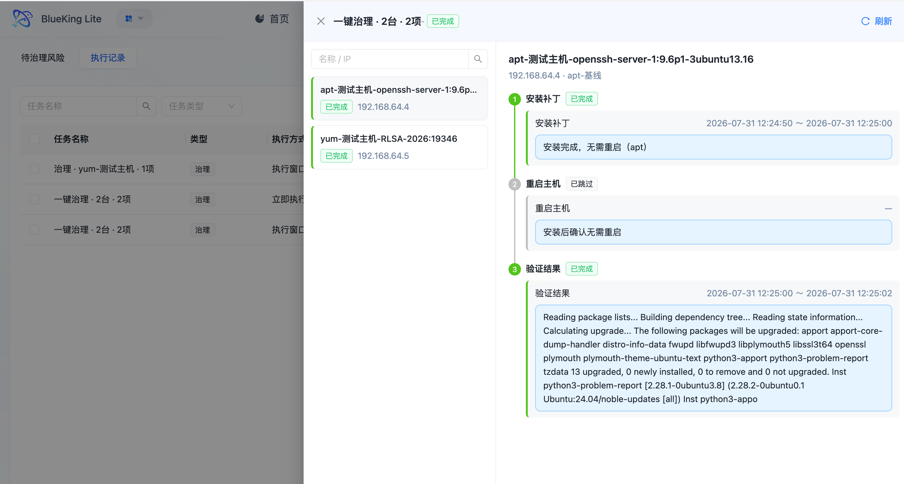Screen dimensions: 904x484
Task: Focus the 名称 / IP search field
Action: (390, 59)
